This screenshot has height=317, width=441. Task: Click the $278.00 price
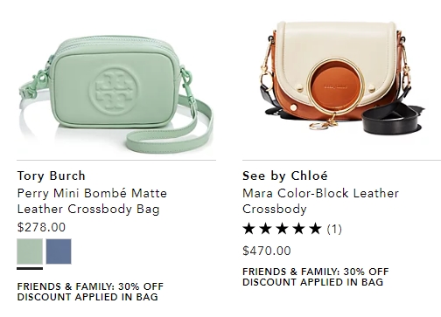(41, 227)
